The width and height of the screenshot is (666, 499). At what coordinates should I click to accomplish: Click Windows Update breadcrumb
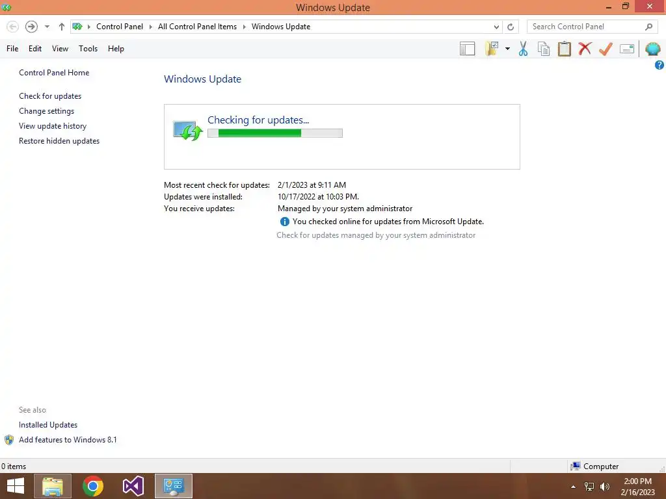pyautogui.click(x=281, y=27)
